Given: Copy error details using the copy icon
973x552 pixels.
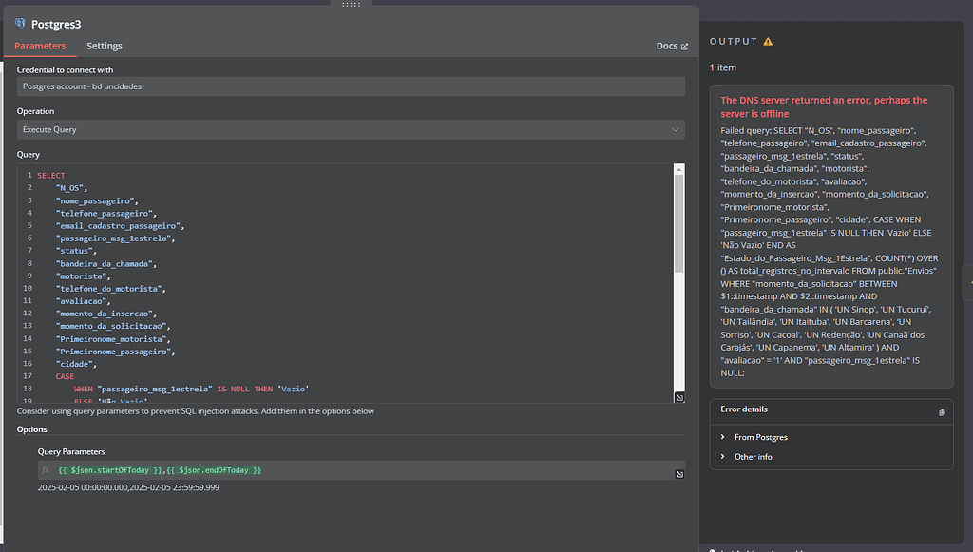Looking at the screenshot, I should point(941,412).
